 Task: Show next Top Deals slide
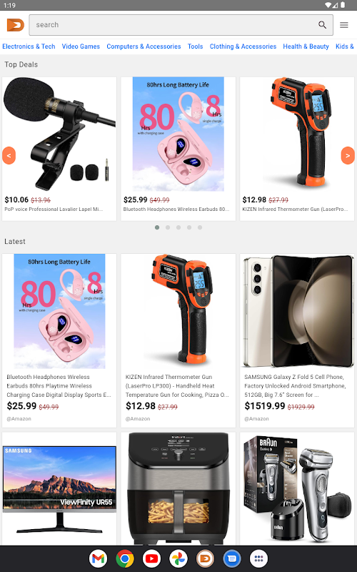(348, 155)
